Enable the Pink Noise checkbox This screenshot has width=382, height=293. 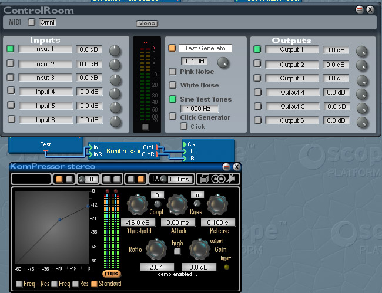173,72
